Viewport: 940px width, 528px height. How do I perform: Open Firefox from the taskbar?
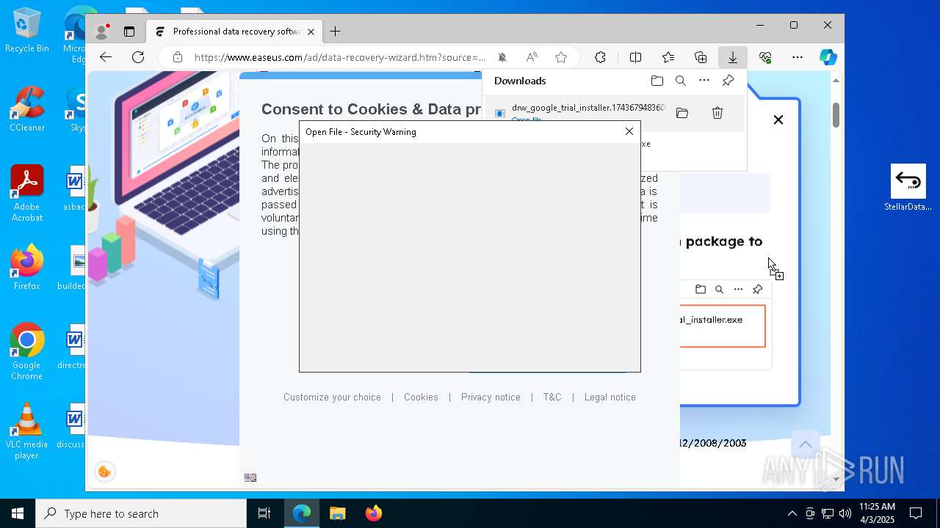(x=374, y=513)
